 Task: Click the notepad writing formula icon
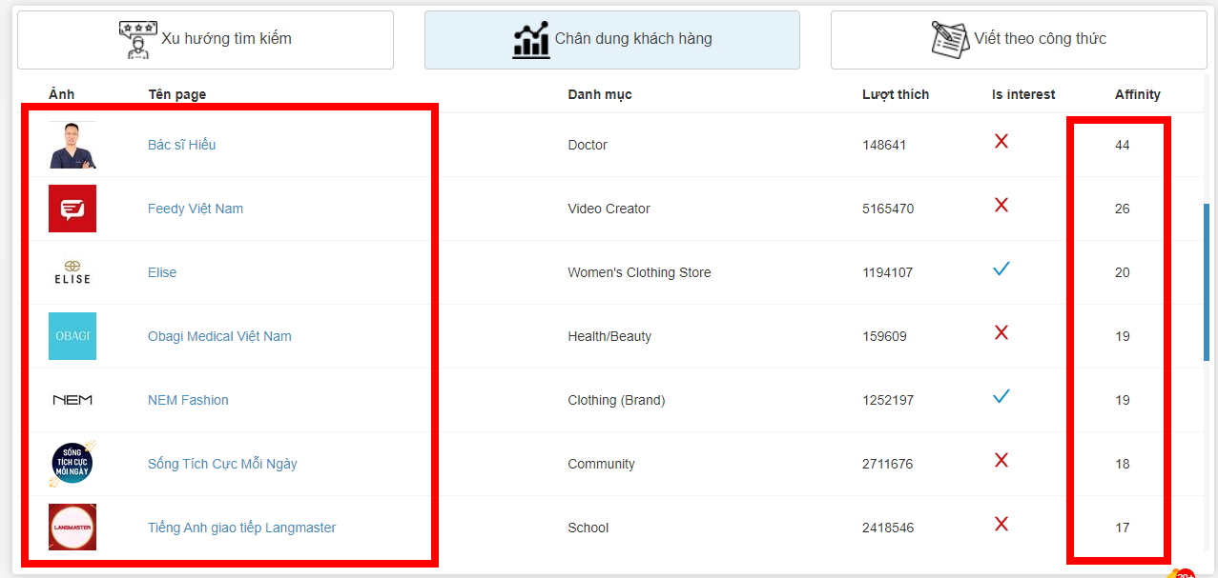point(950,40)
